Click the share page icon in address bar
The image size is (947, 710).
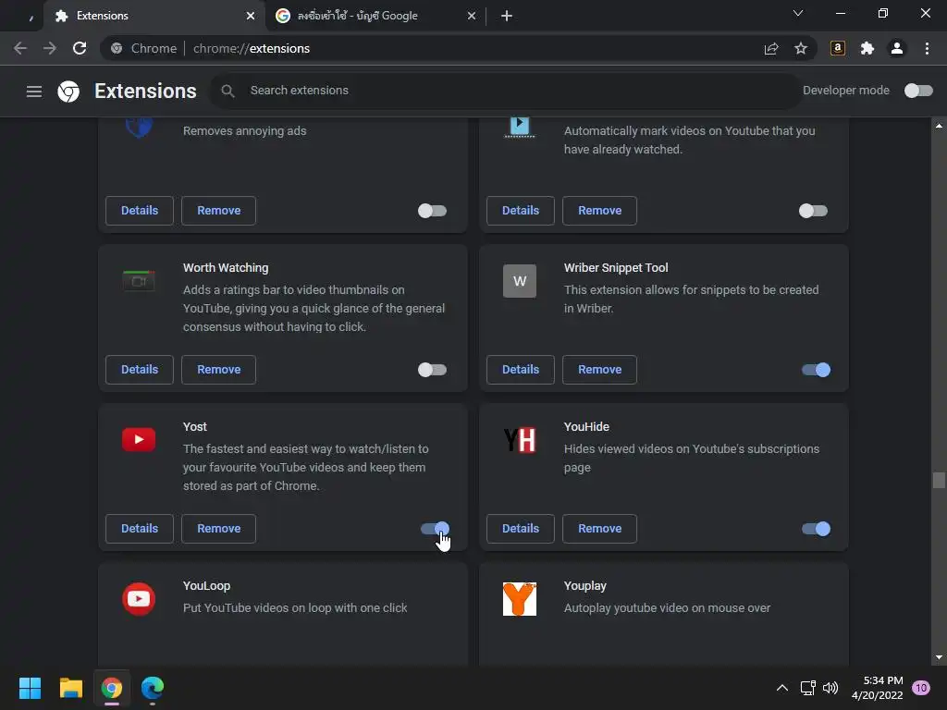[x=771, y=48]
